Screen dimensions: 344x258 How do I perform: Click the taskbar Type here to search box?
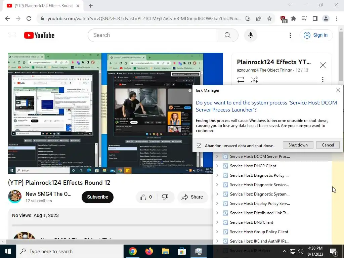70,251
